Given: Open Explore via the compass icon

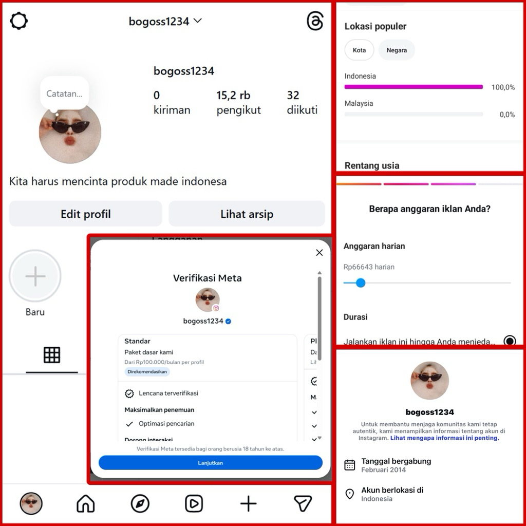Looking at the screenshot, I should click(x=140, y=503).
